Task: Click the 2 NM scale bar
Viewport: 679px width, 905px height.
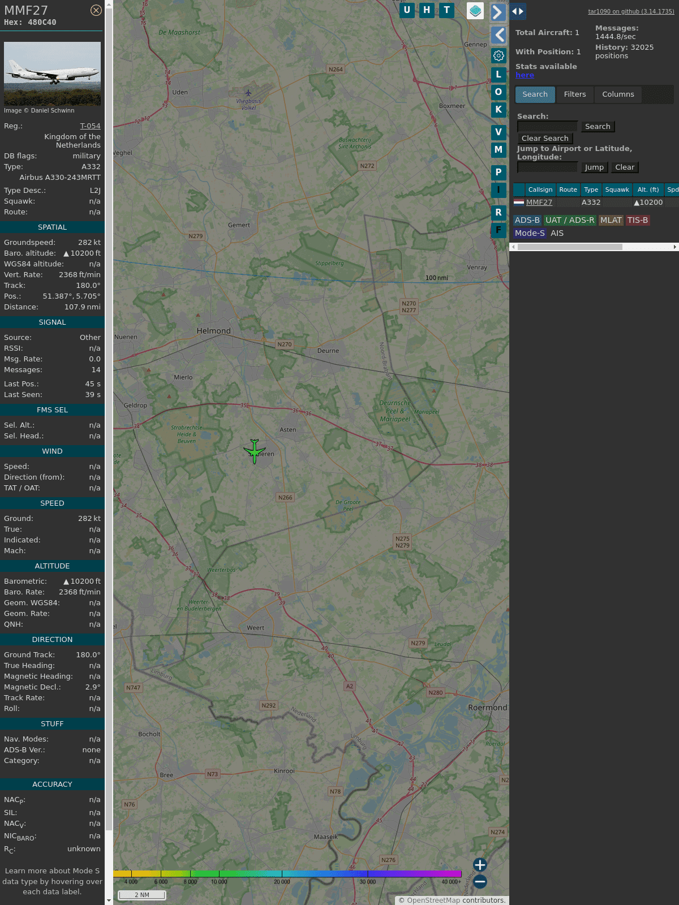Action: (142, 895)
